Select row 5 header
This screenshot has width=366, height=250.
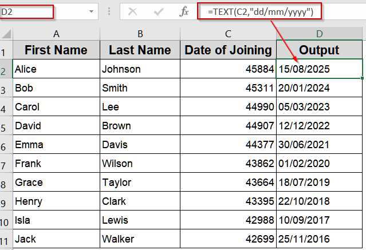coord(6,125)
